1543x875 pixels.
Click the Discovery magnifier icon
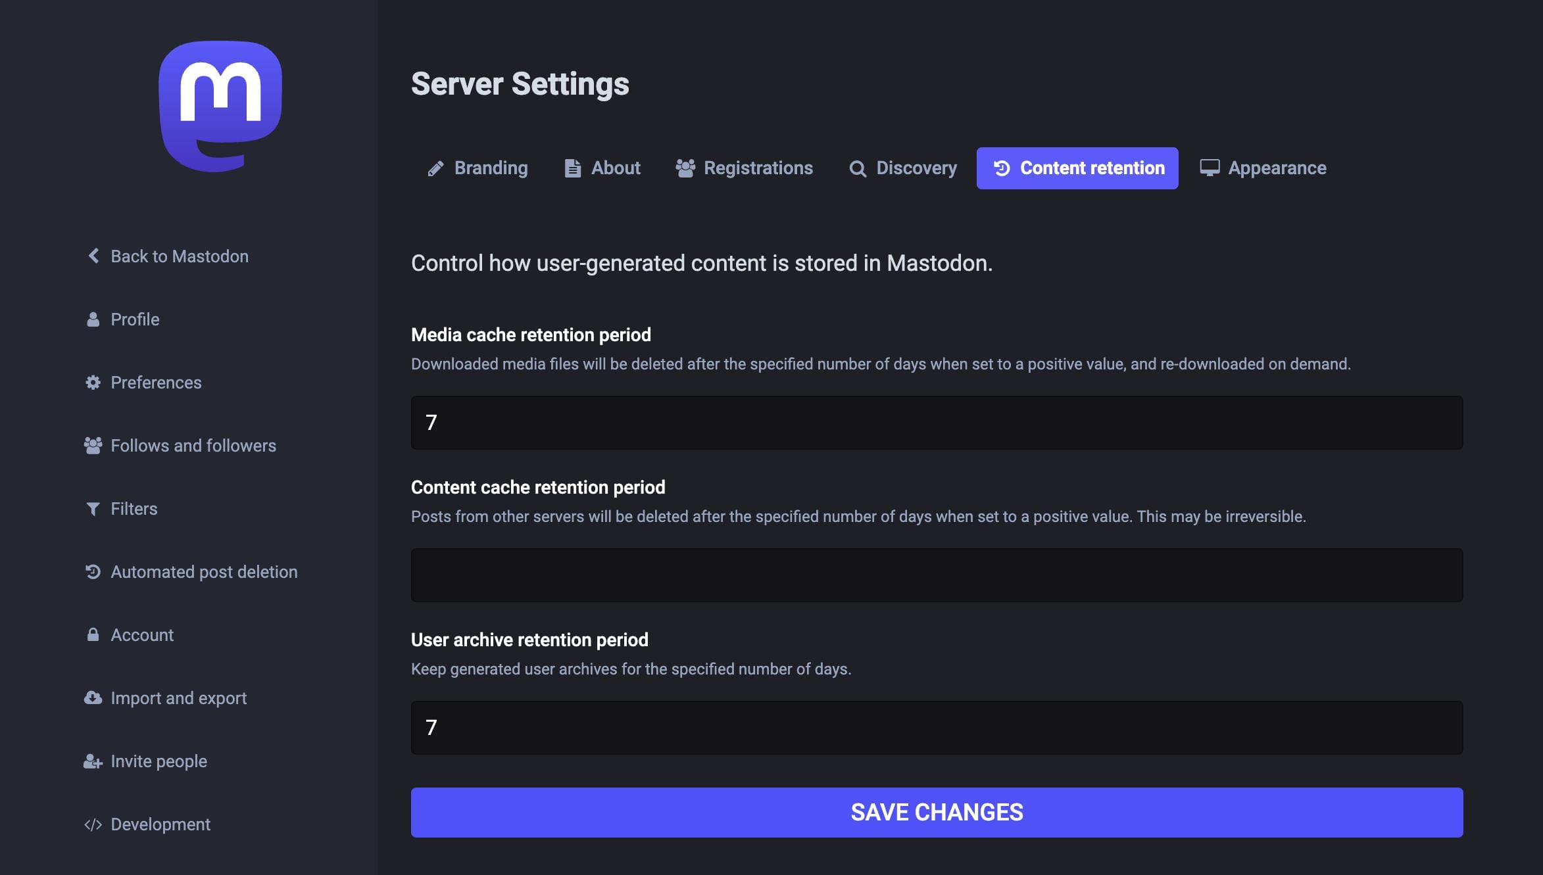tap(858, 169)
